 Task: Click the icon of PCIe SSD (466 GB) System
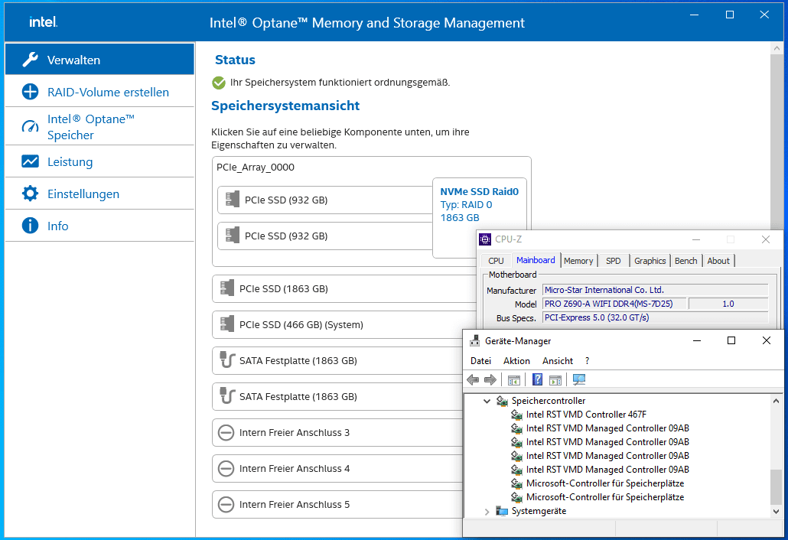click(227, 324)
